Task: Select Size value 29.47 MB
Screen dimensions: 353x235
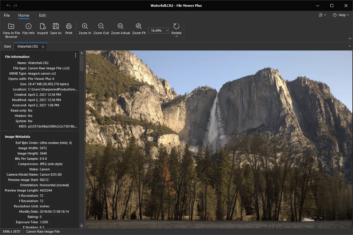Action: click(49, 84)
